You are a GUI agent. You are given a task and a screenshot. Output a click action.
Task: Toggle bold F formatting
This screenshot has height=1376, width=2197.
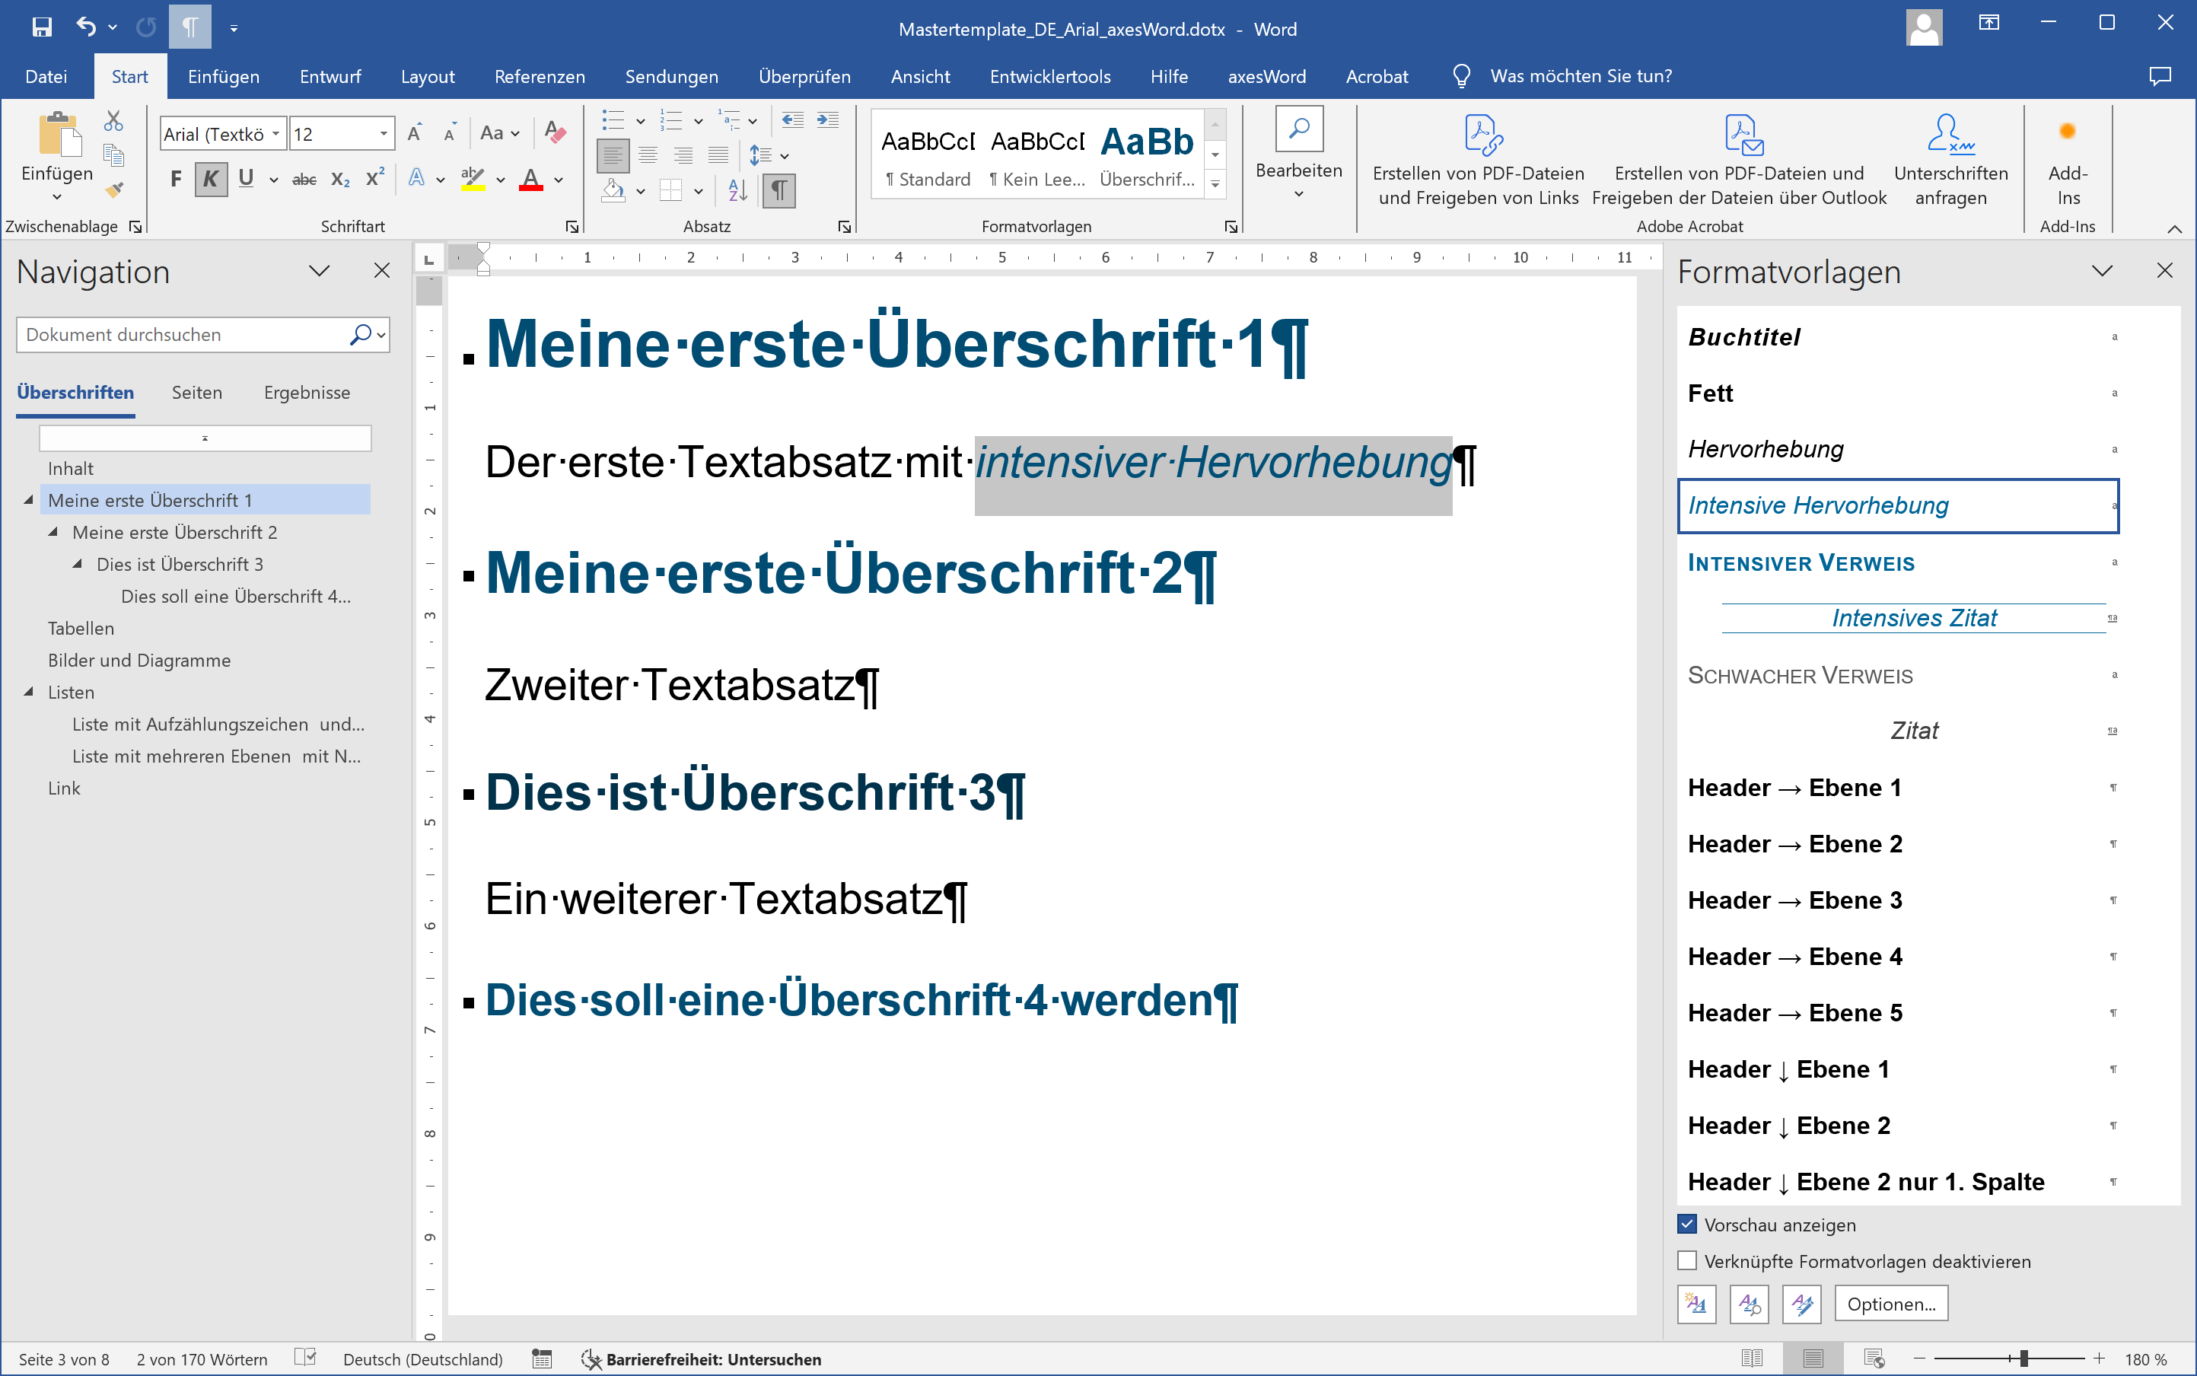tap(176, 180)
